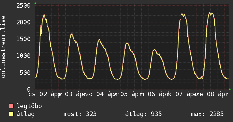Click the 04 ápr date label
This screenshot has height=122, width=233.
click(x=106, y=94)
